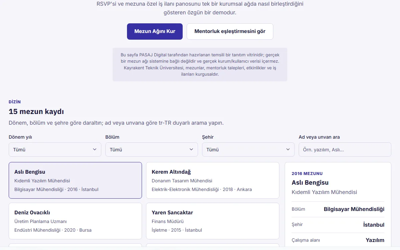Click the Mezun Ağını Kur button
This screenshot has width=400, height=250.
point(155,31)
